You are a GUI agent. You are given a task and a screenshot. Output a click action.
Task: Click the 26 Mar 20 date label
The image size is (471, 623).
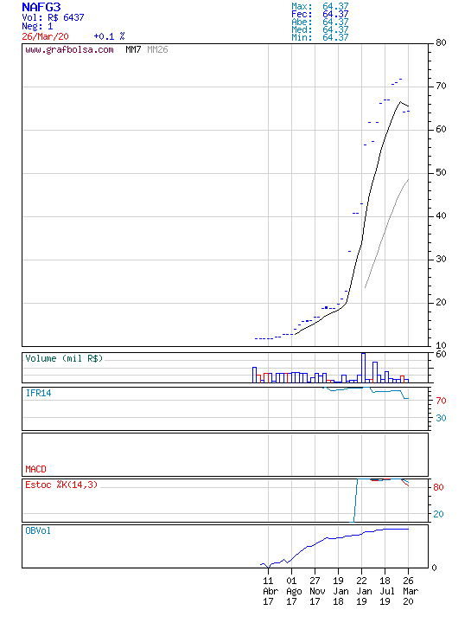[x=409, y=591]
